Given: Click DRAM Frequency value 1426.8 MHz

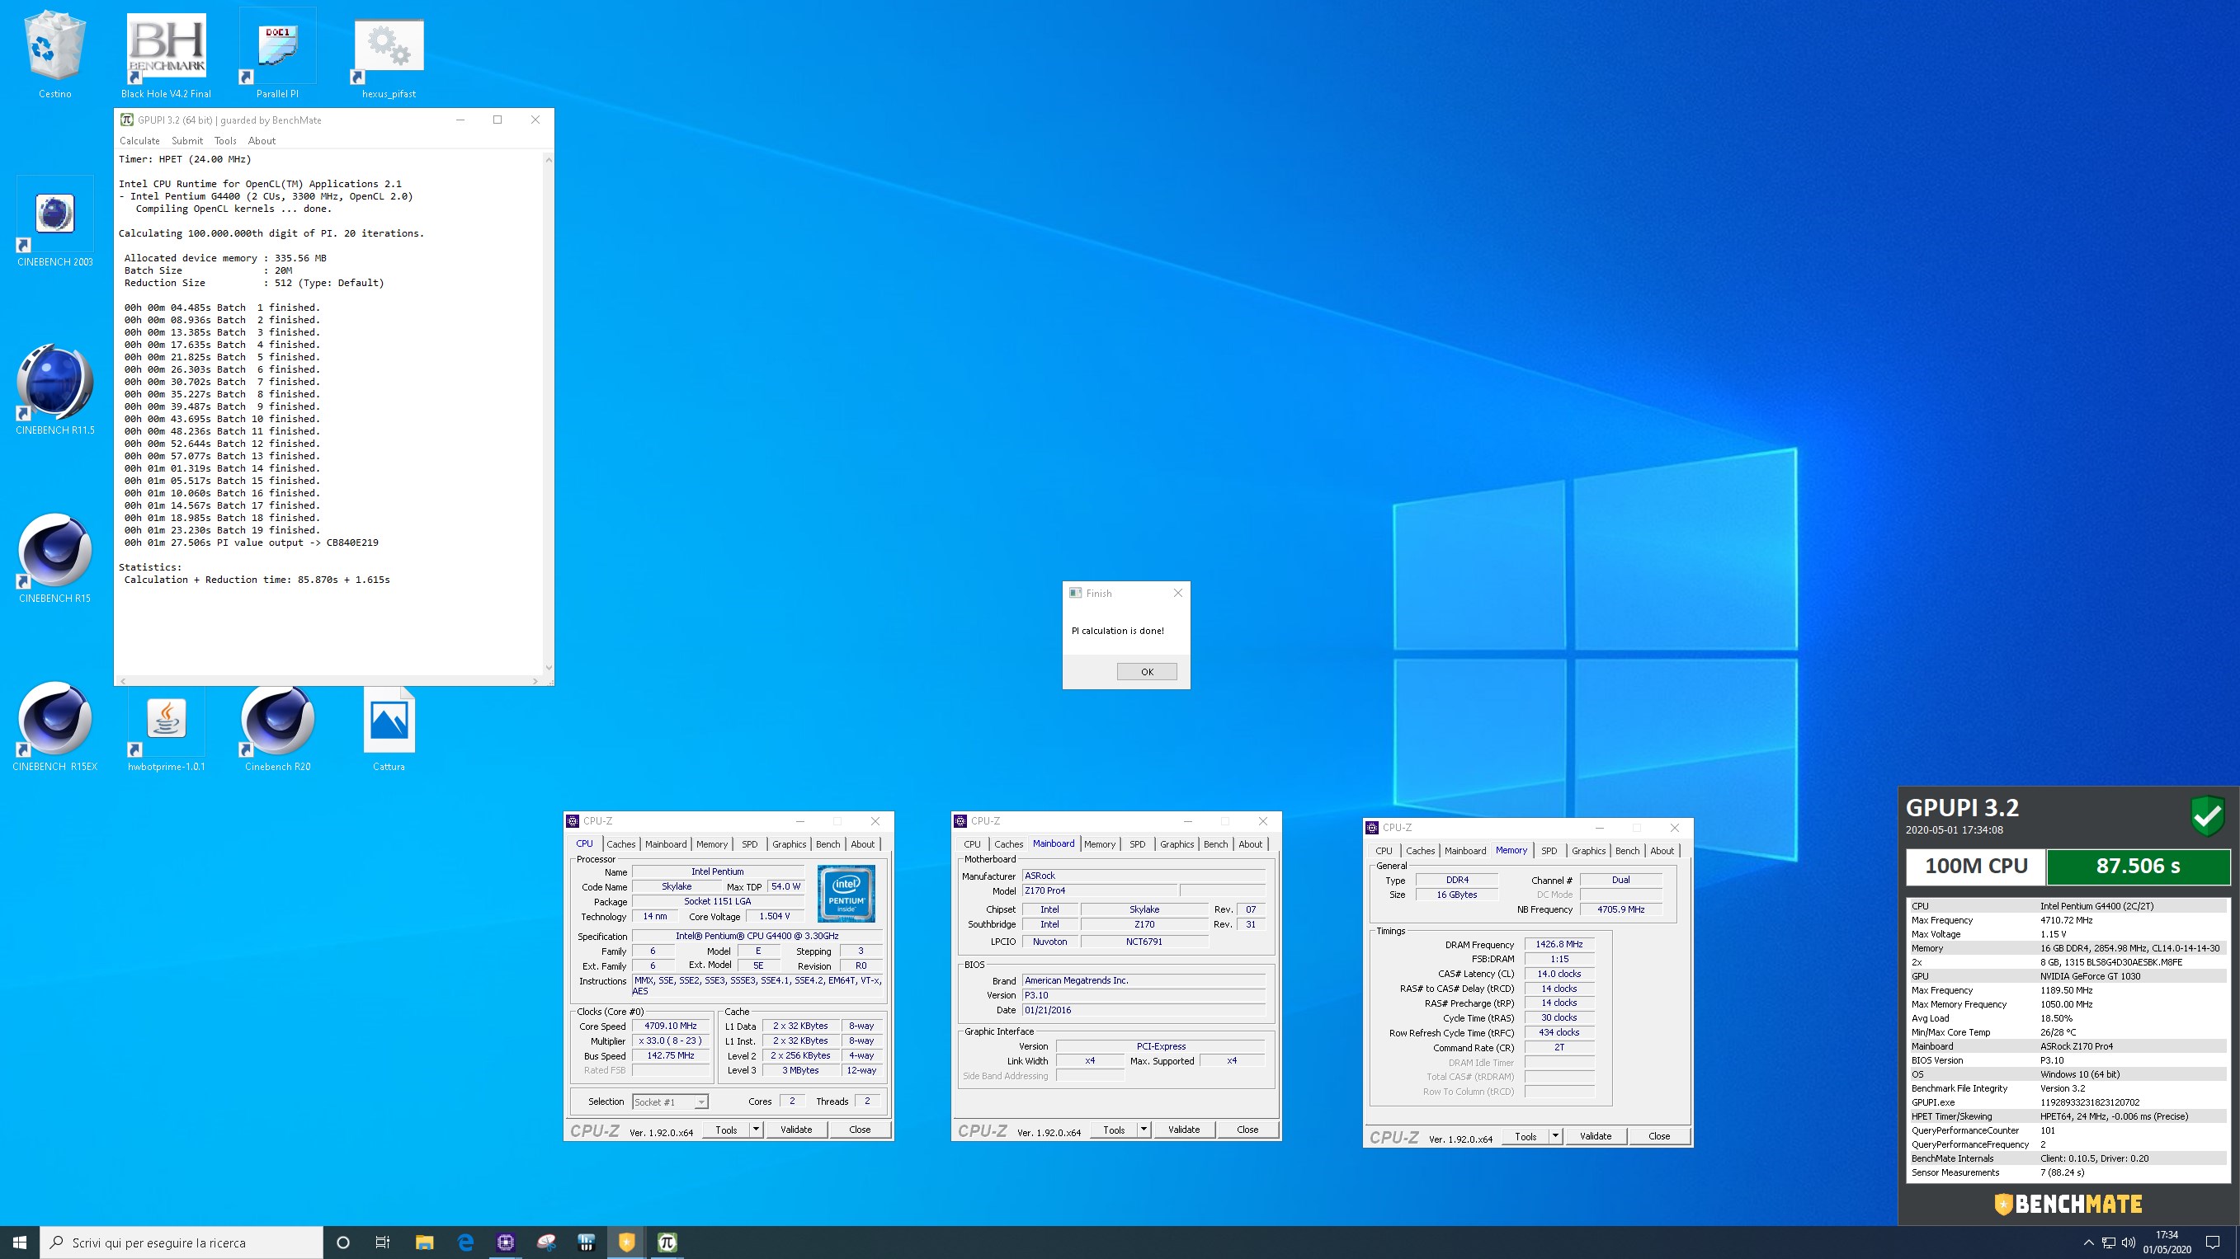Looking at the screenshot, I should (x=1559, y=945).
